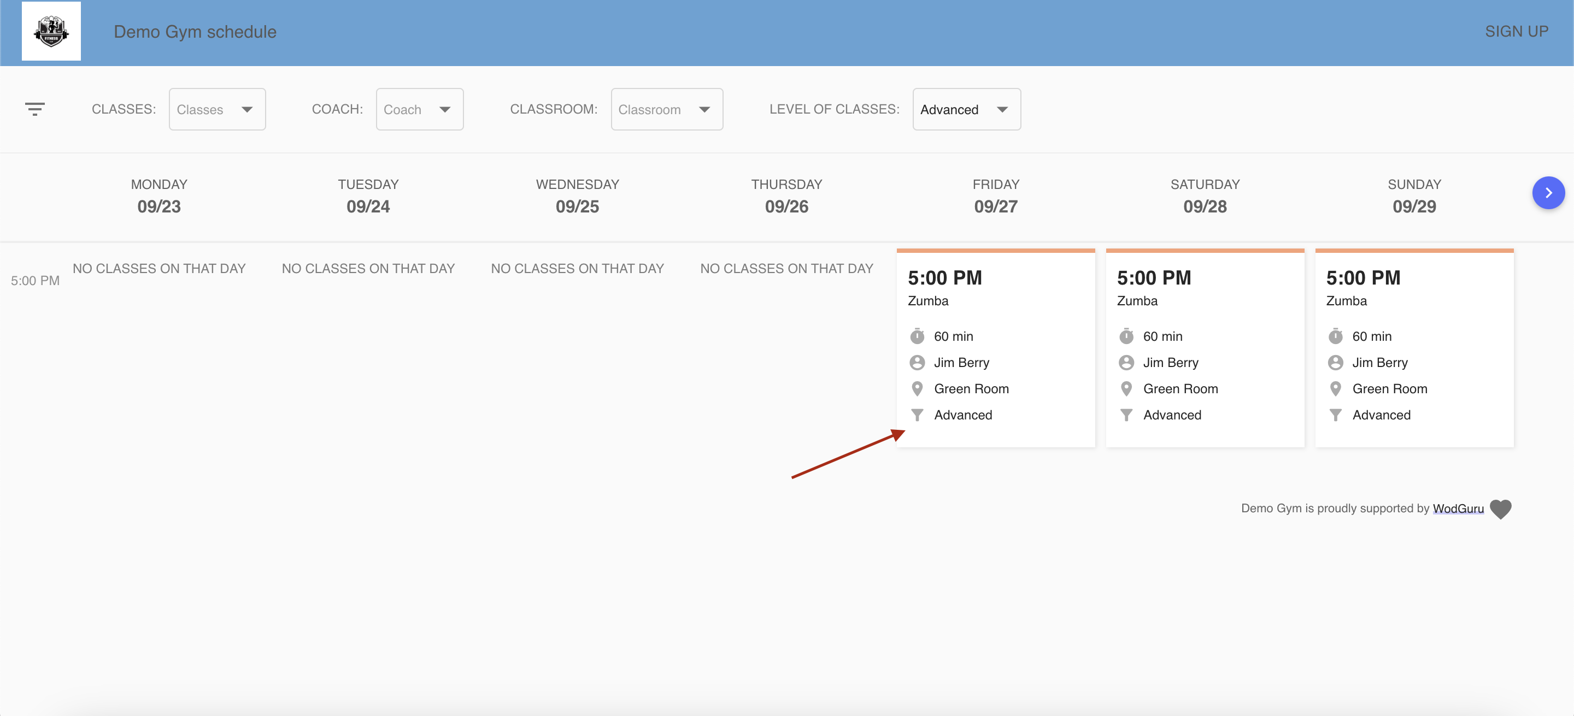Click the level funnel icon on Saturday's card
1574x716 pixels.
click(x=1126, y=415)
